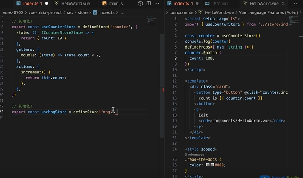Select HelloWorld.vue tab in right editor
Viewport: 303px width, 178px height.
264,3
